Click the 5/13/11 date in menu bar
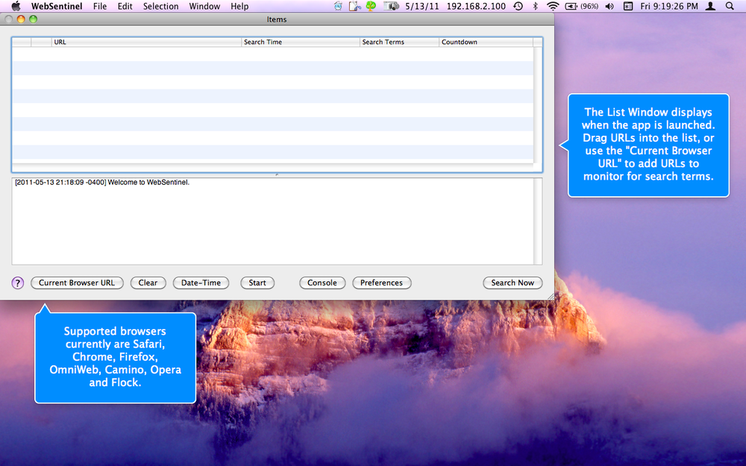746x466 pixels. click(422, 6)
